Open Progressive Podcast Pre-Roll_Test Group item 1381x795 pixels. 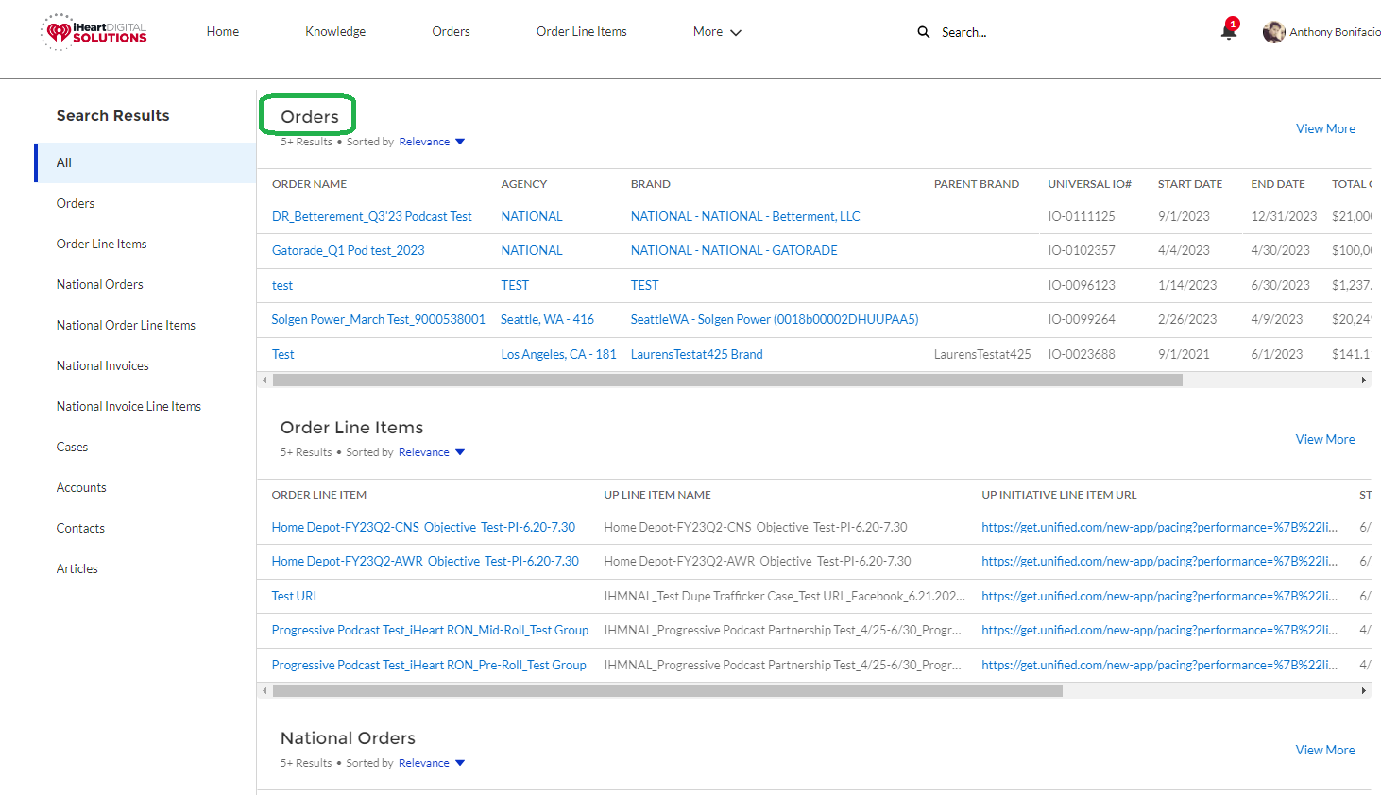[x=429, y=665]
